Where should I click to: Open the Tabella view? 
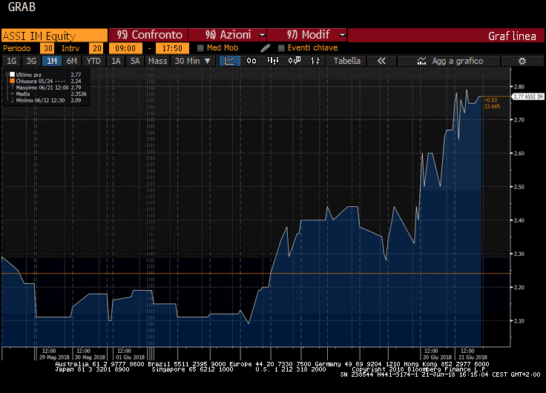tap(347, 61)
